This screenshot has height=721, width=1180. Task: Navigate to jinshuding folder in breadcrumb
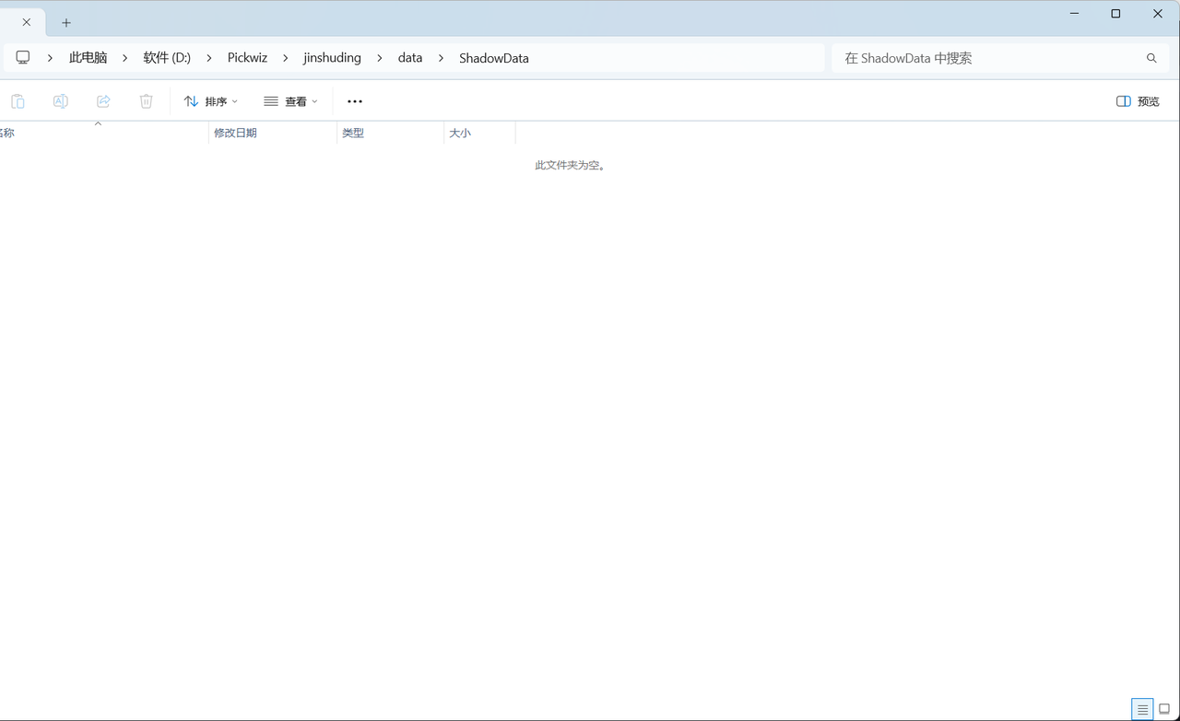[x=332, y=58]
